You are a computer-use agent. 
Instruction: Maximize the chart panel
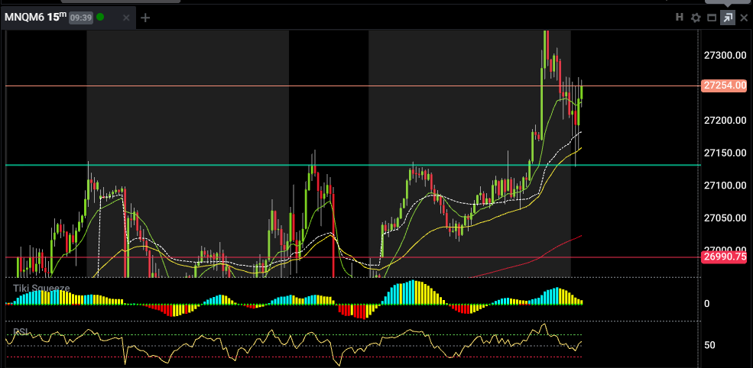click(712, 18)
